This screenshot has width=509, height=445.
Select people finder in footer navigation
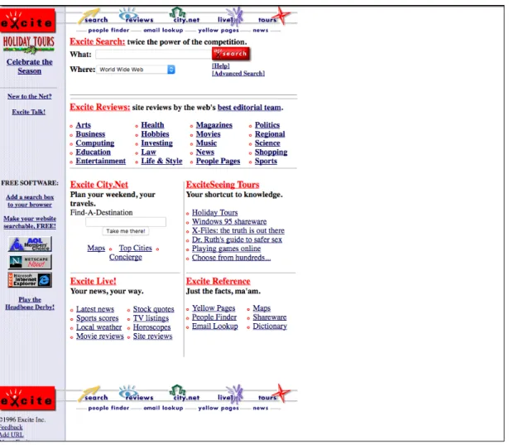point(108,408)
